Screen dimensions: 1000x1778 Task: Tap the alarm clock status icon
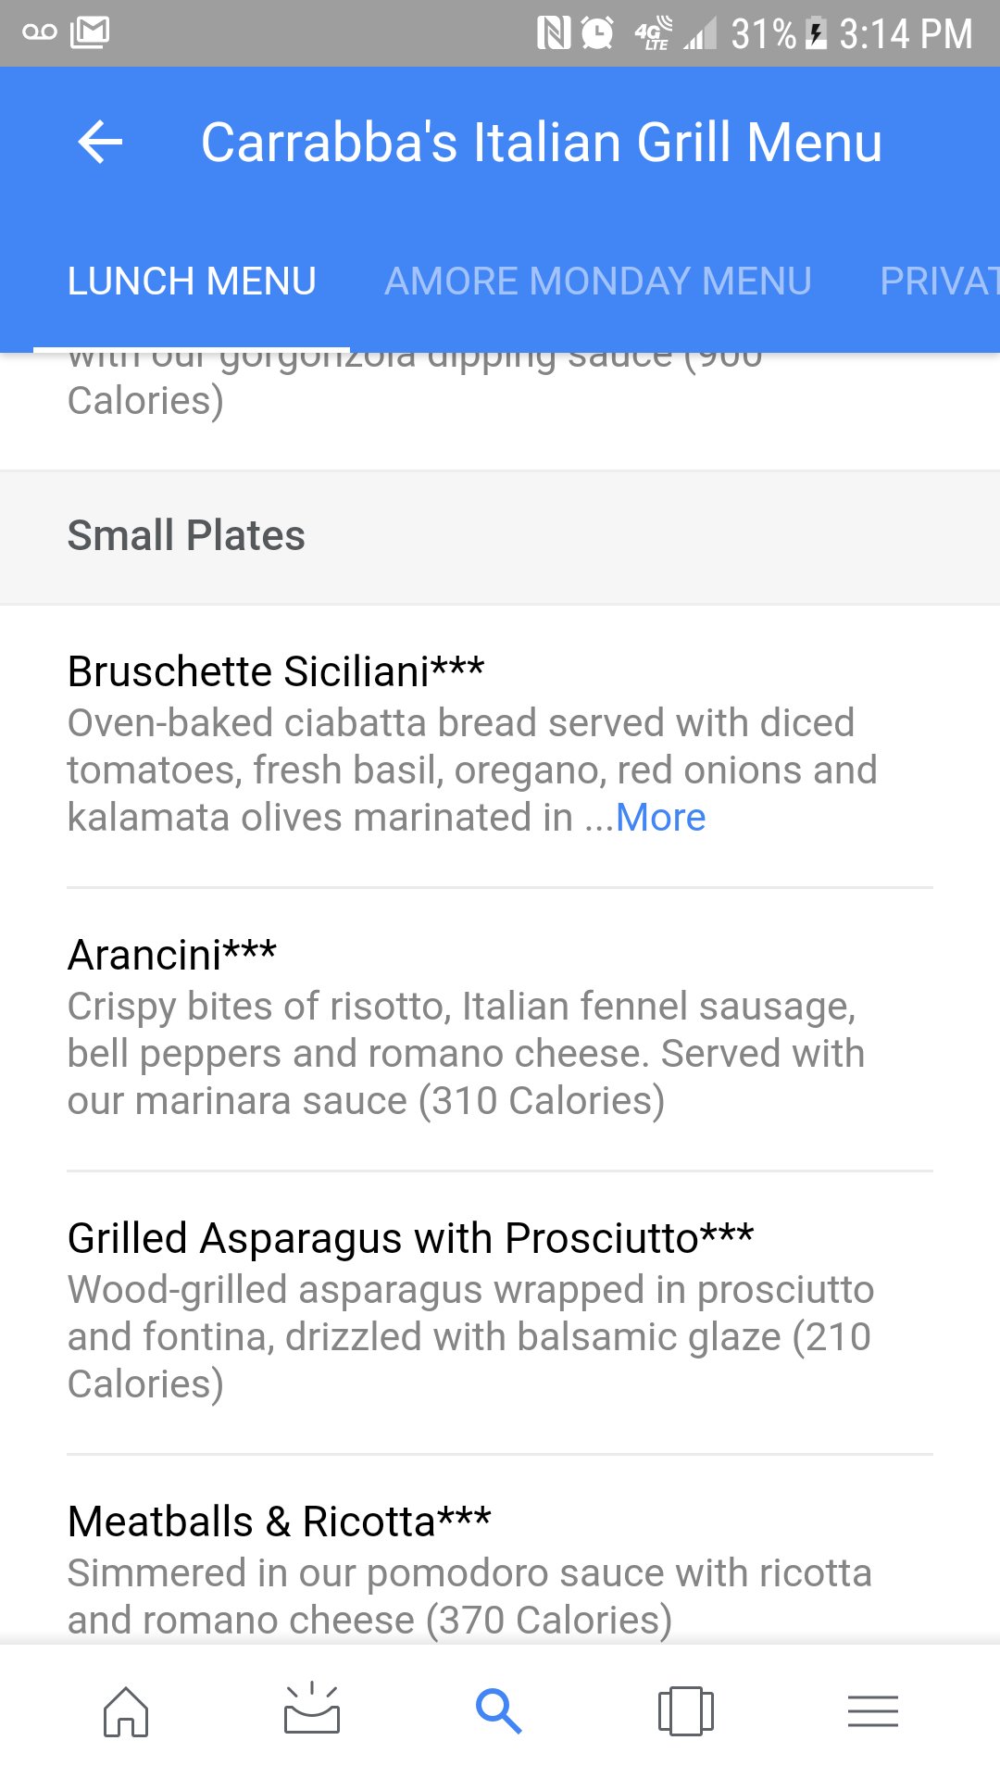click(x=597, y=34)
